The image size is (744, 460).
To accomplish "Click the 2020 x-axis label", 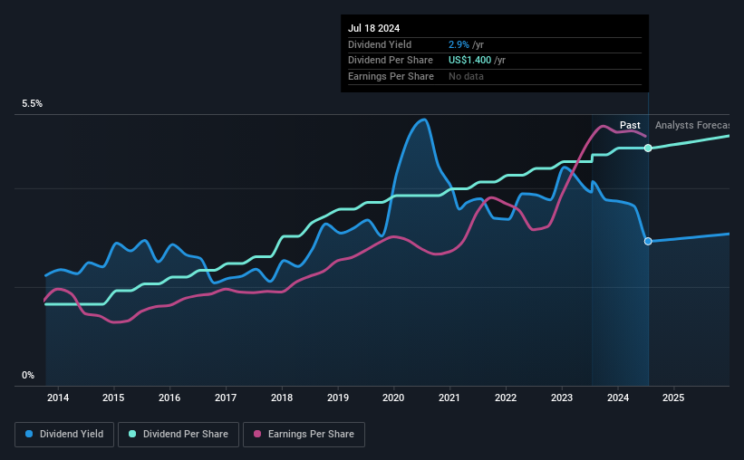I will [x=393, y=398].
